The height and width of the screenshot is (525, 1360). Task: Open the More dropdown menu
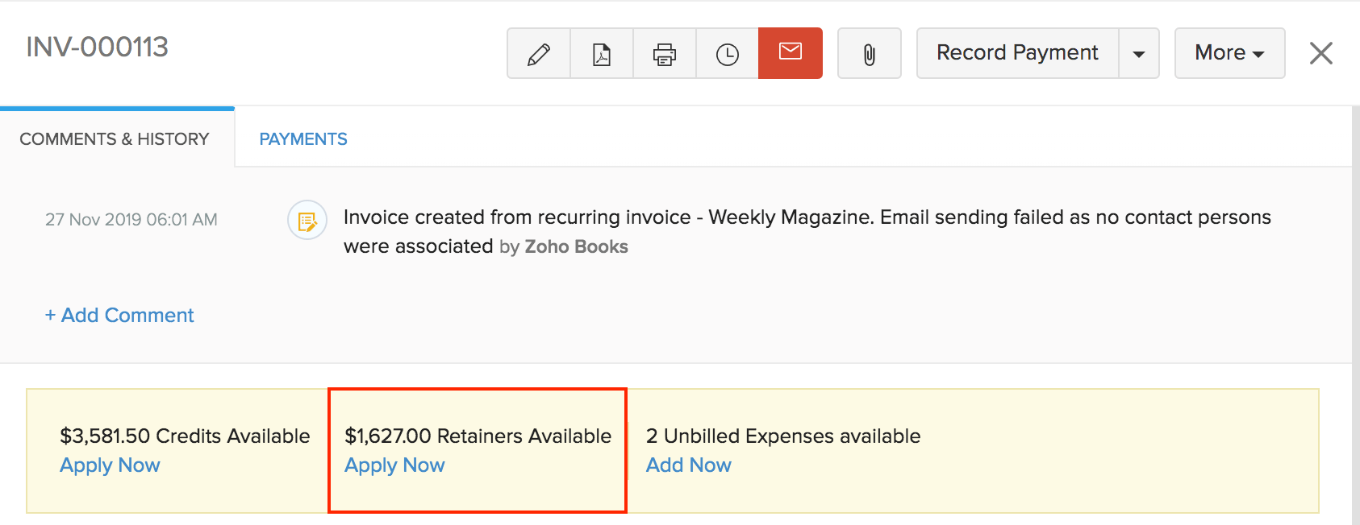(x=1229, y=53)
